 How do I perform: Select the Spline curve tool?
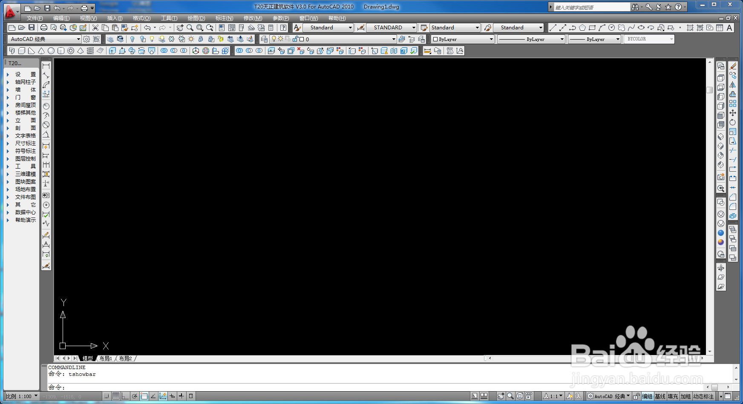coord(631,28)
